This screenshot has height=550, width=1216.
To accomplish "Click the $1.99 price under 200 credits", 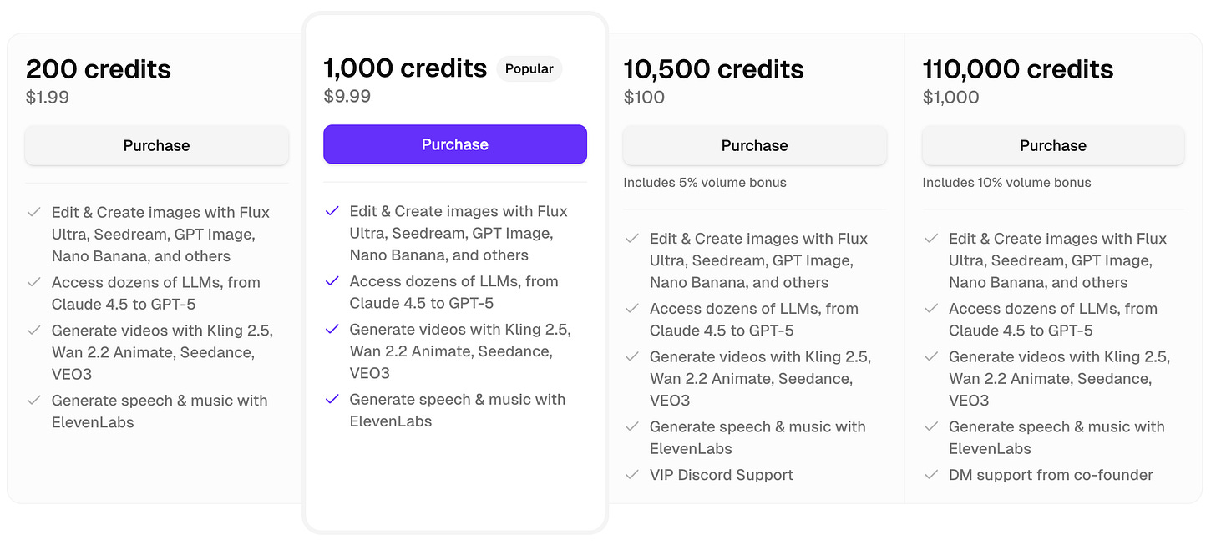I will pyautogui.click(x=48, y=97).
